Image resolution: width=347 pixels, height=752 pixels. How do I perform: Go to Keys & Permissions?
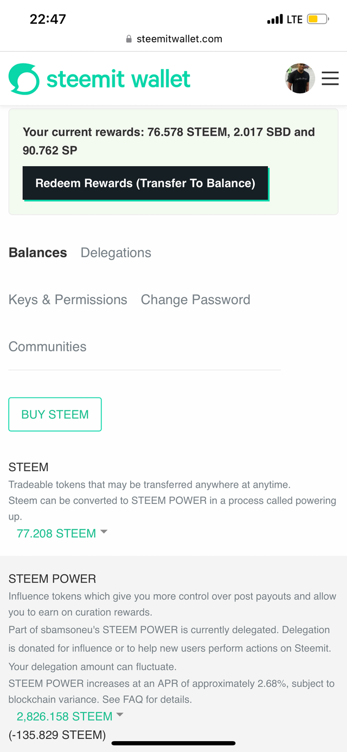click(x=68, y=300)
